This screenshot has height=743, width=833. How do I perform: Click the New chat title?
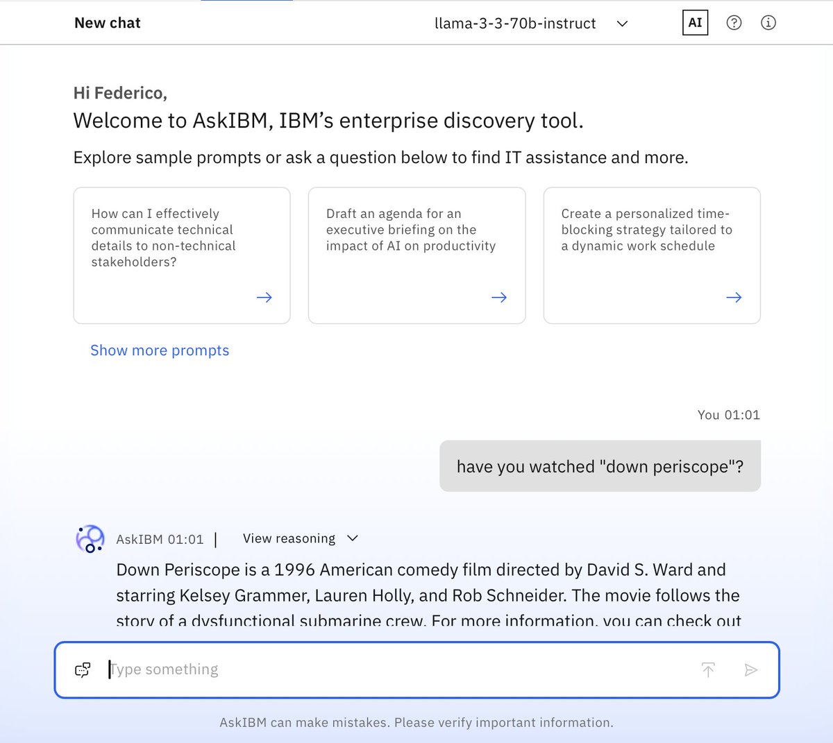click(x=108, y=23)
